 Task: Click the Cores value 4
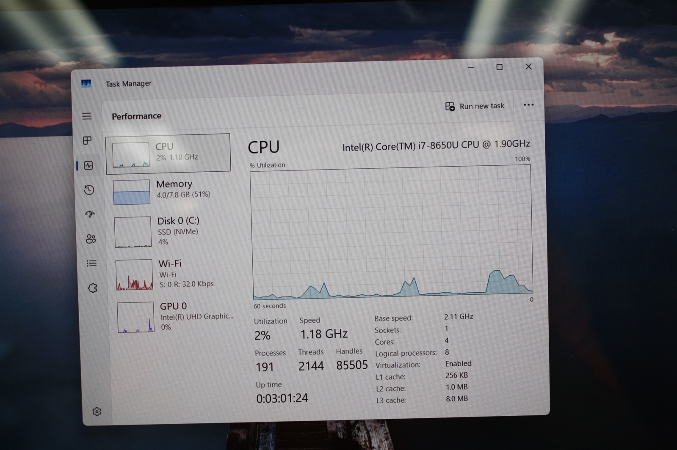click(x=447, y=340)
